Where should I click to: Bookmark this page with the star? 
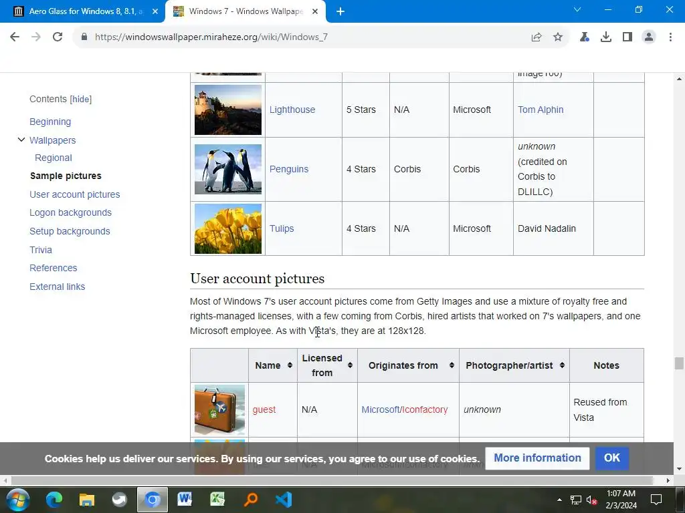click(x=558, y=37)
